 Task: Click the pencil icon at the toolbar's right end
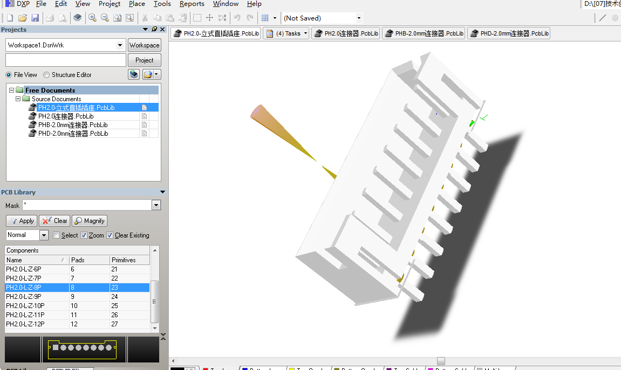click(x=602, y=18)
